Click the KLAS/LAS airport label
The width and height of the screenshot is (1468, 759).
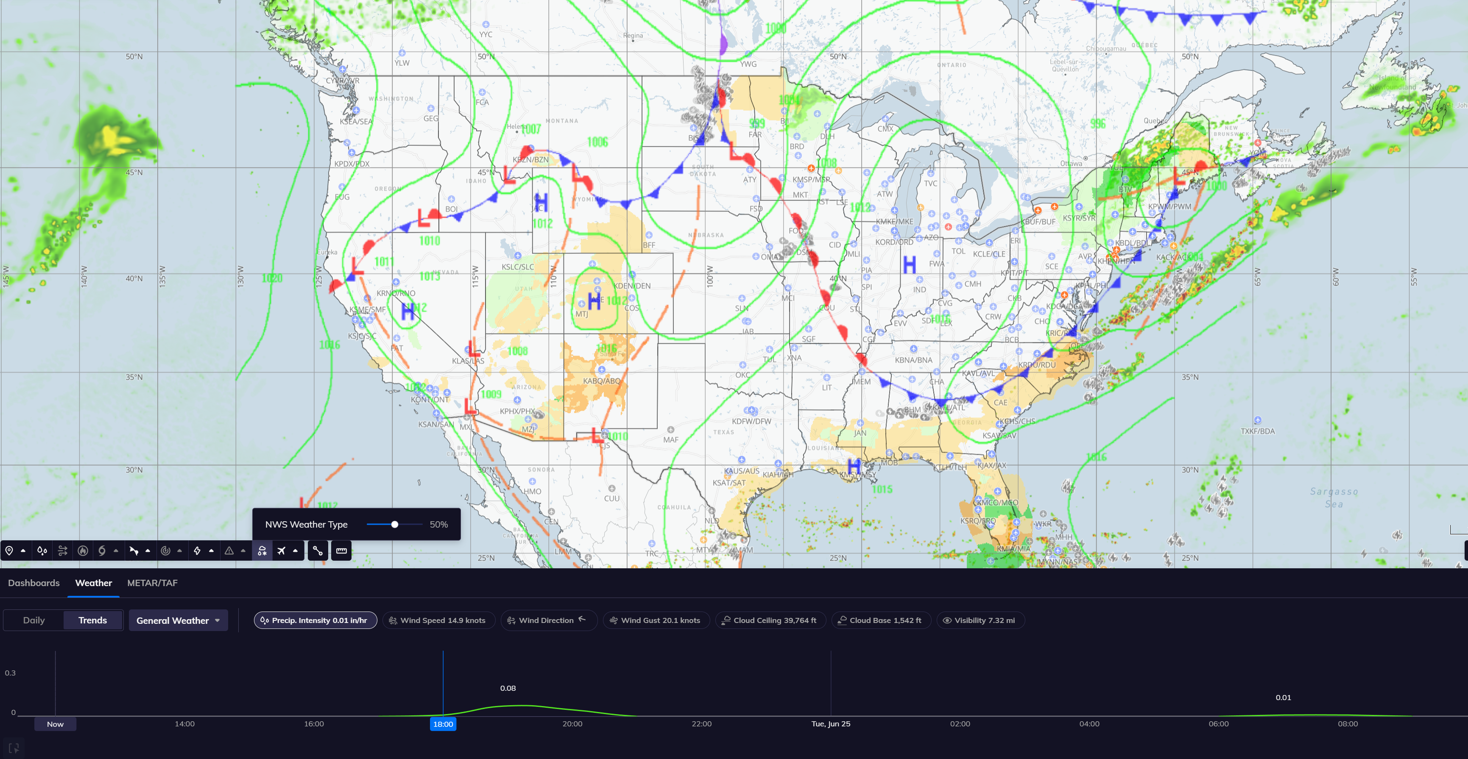(x=468, y=360)
